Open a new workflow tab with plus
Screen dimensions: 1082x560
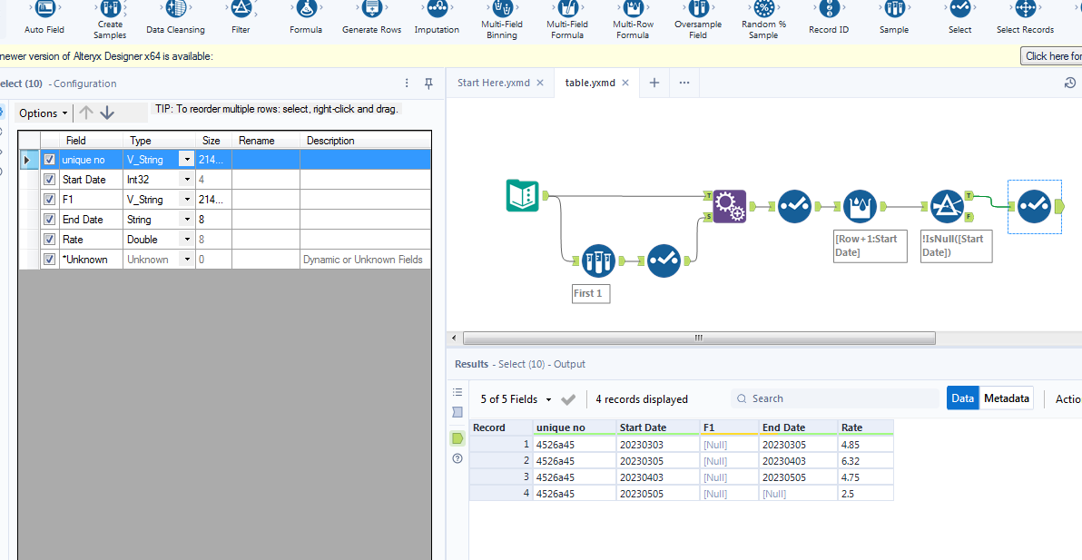click(654, 83)
